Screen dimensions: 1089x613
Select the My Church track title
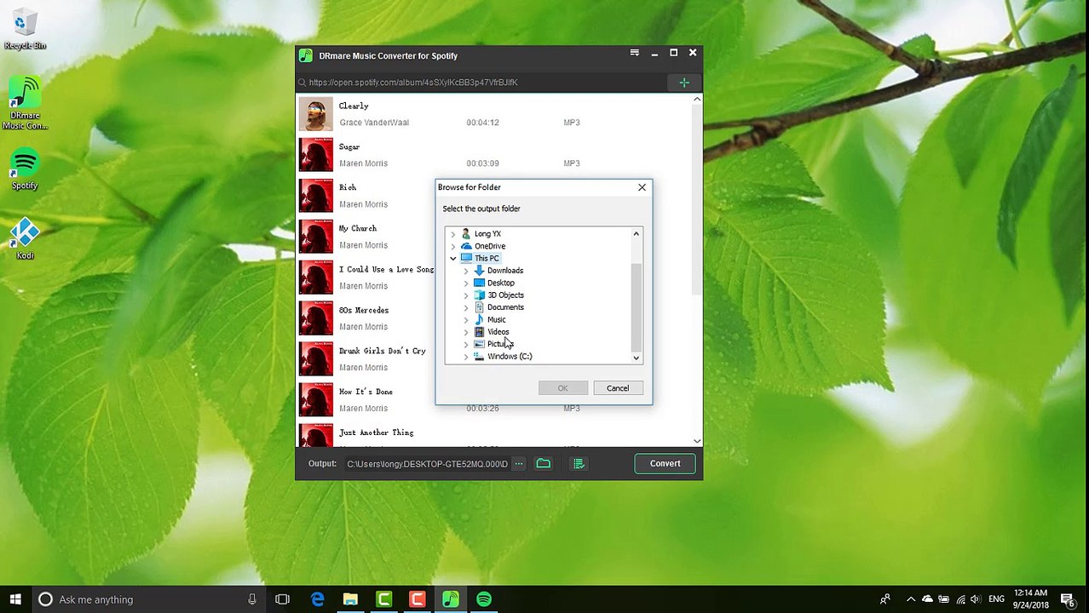coord(358,228)
